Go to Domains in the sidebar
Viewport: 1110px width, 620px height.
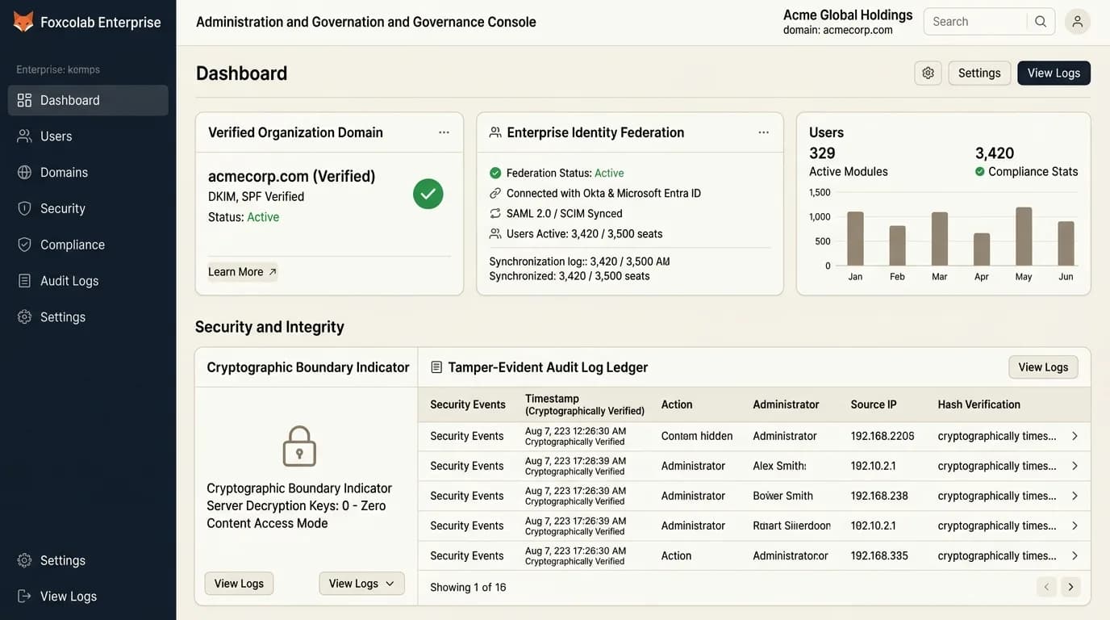(88, 172)
